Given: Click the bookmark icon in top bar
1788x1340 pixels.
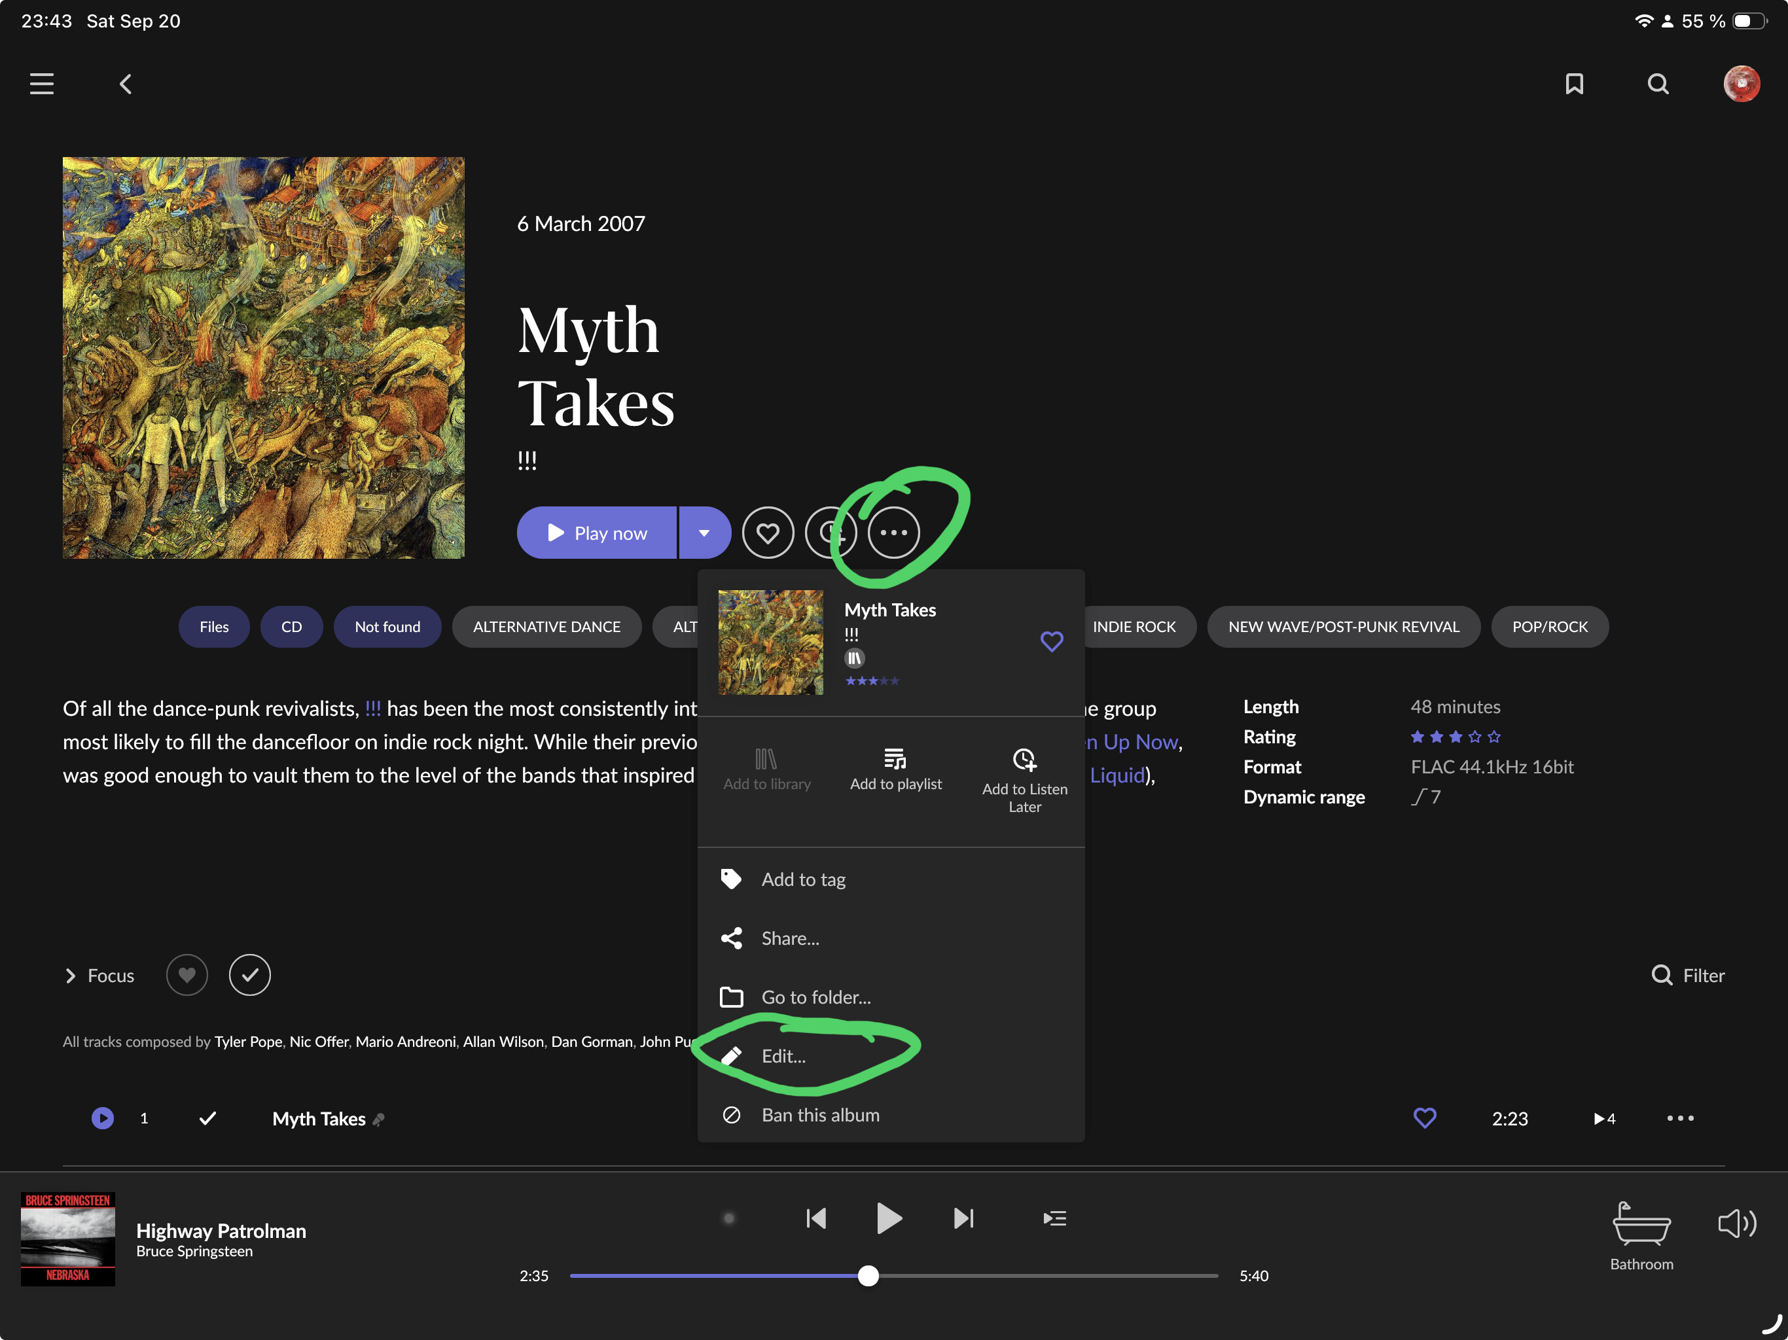Looking at the screenshot, I should pyautogui.click(x=1574, y=84).
